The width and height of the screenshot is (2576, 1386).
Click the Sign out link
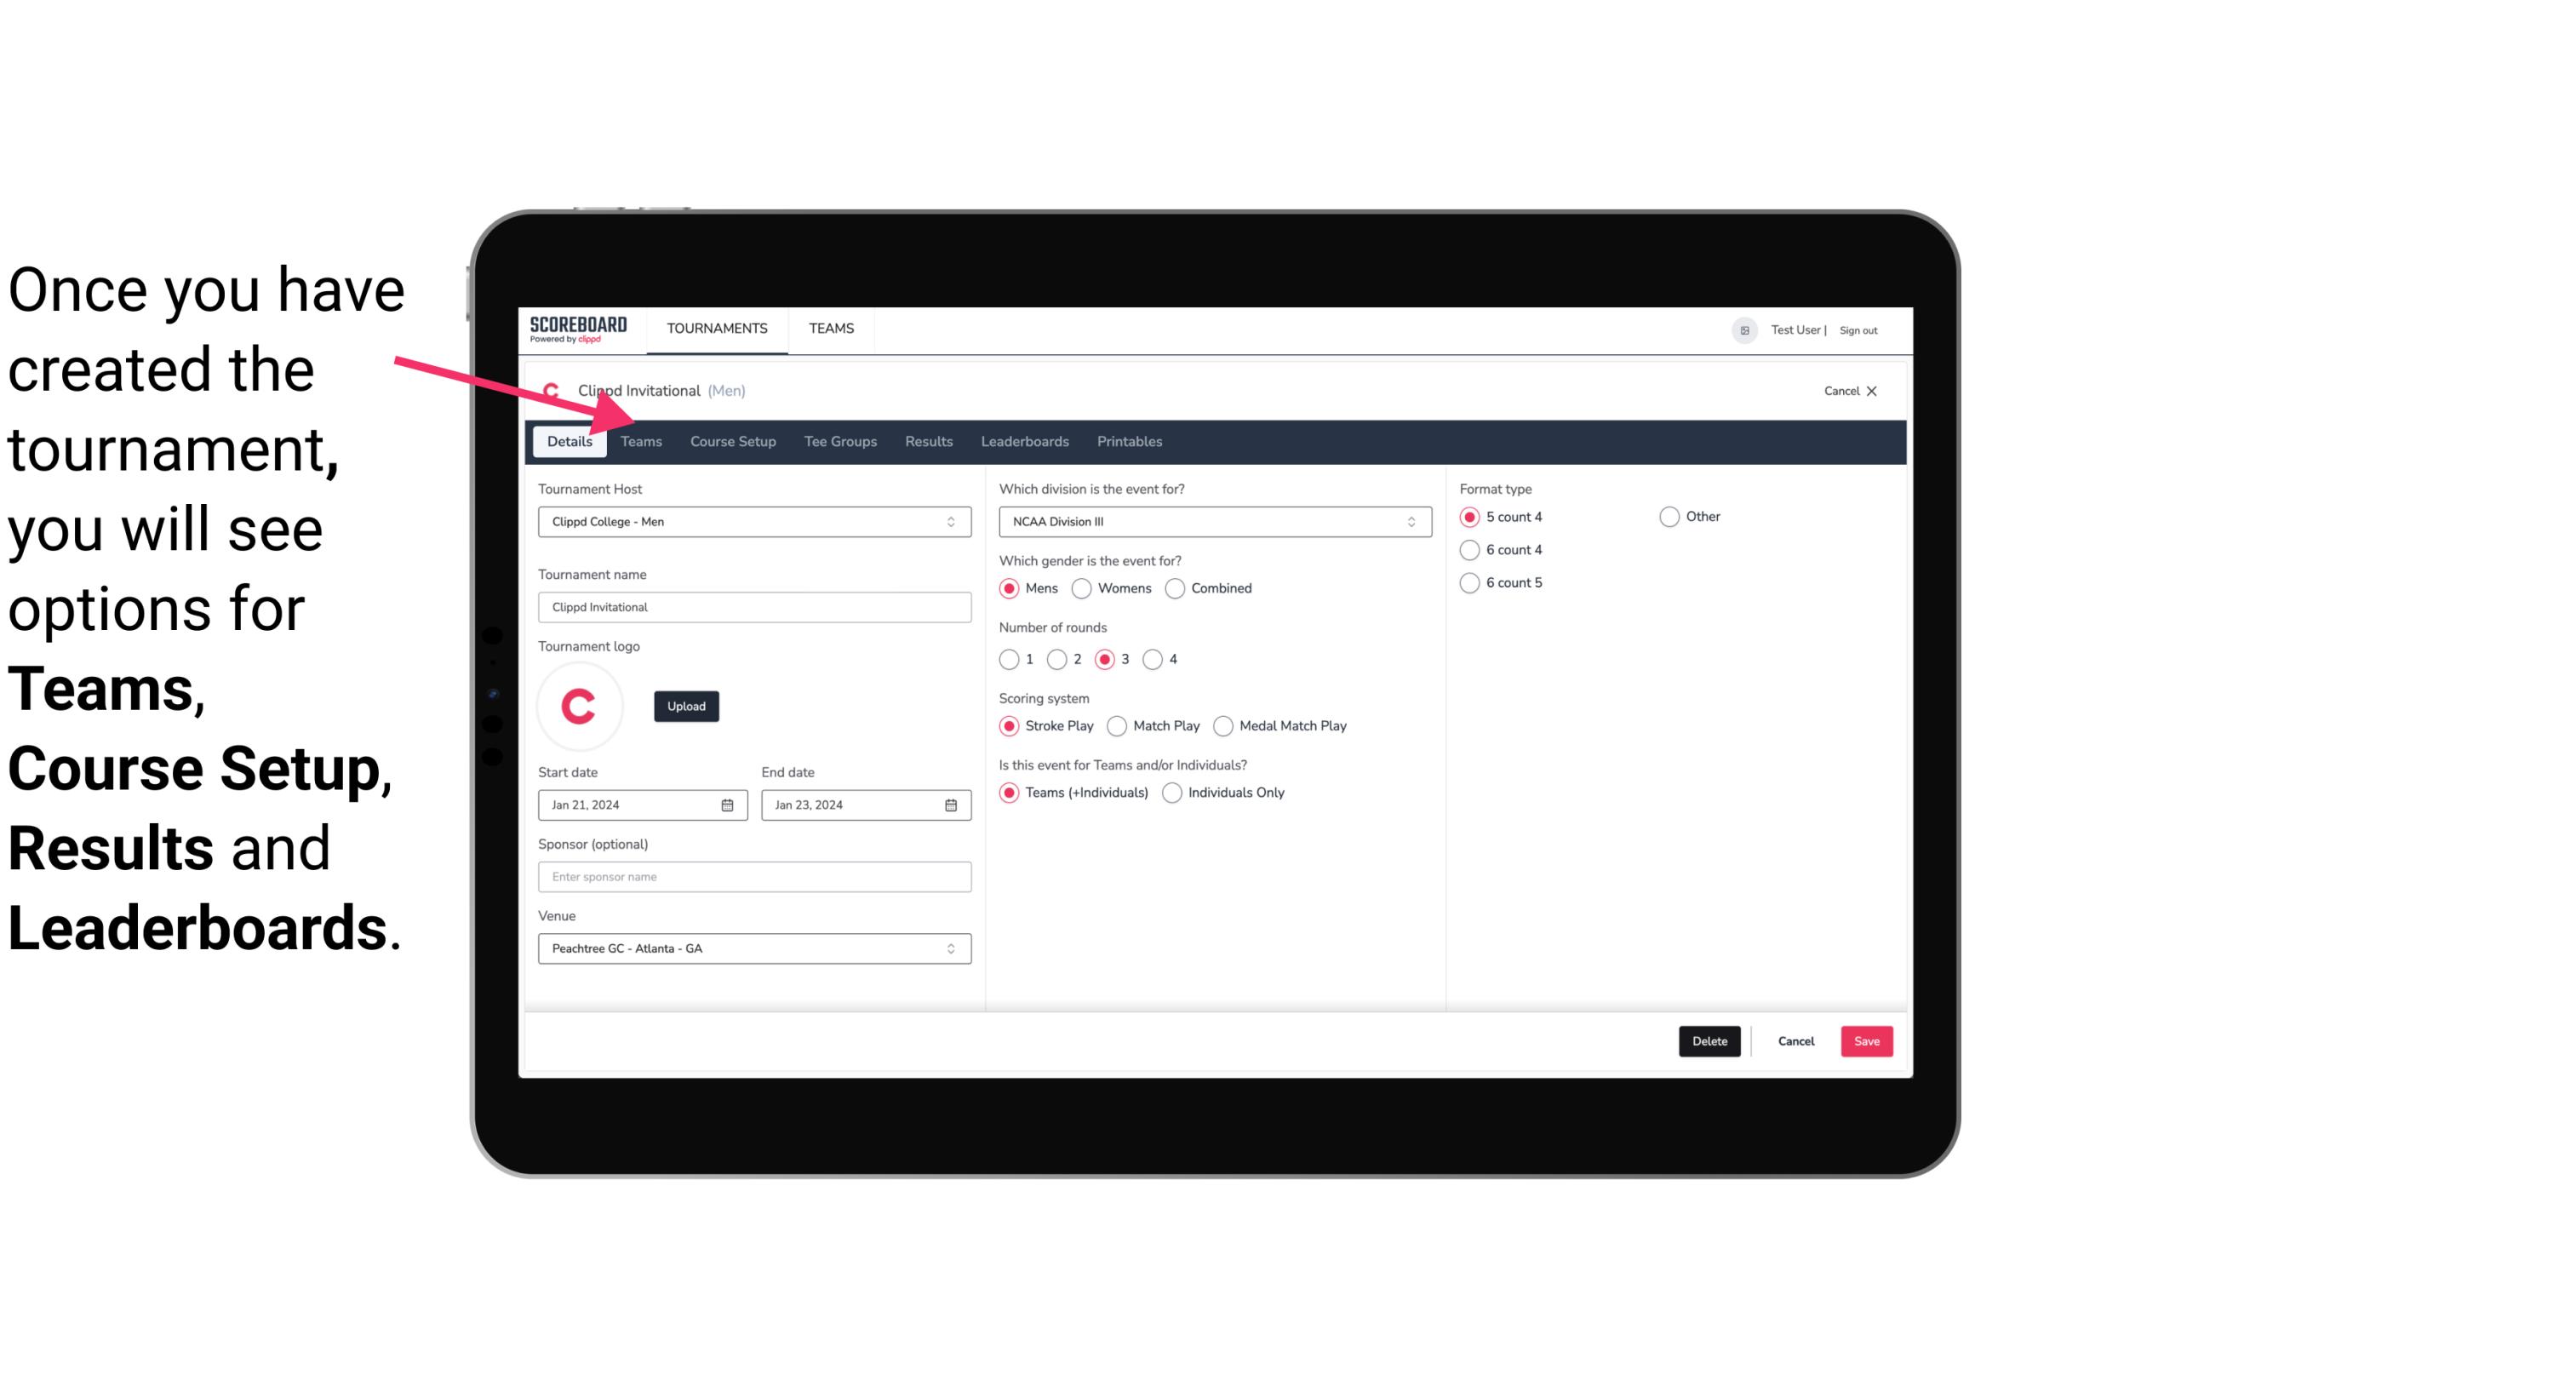coord(1858,328)
